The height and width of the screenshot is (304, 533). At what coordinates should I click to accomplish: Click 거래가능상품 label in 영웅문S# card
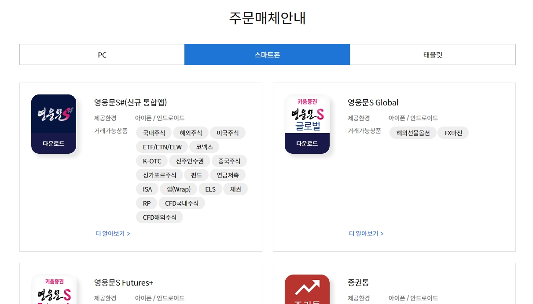tap(111, 130)
